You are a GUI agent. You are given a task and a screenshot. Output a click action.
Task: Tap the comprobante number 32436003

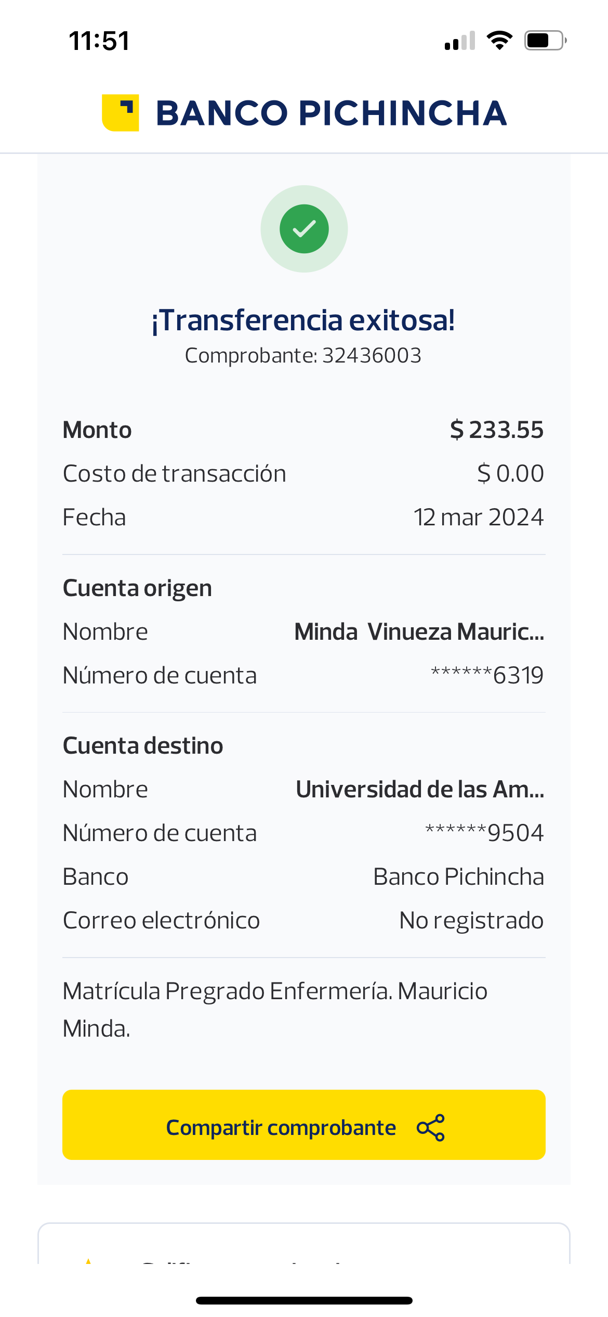pos(372,356)
